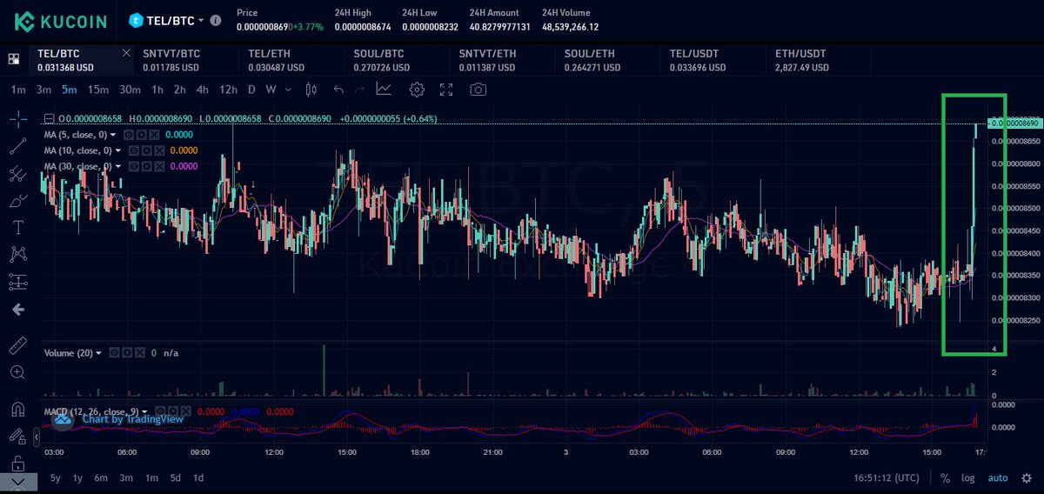Screen dimensions: 1044x494
Task: Switch to the SNTVT/ETH tab
Action: coord(503,59)
